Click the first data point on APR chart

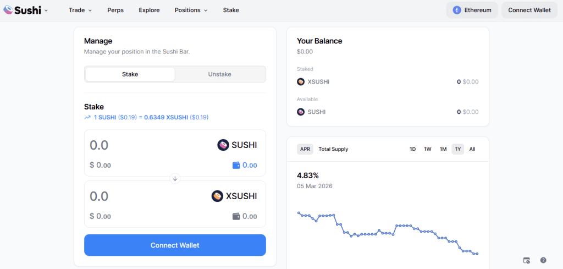(299, 212)
